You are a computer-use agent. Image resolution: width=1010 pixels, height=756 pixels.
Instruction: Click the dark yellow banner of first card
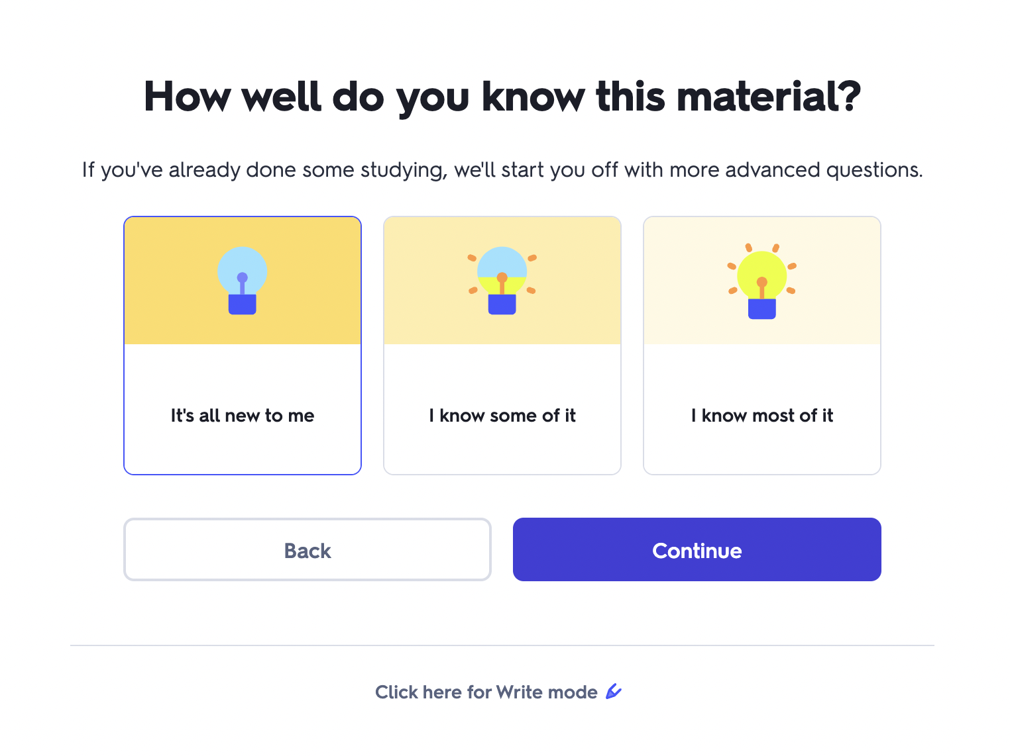coord(243,281)
